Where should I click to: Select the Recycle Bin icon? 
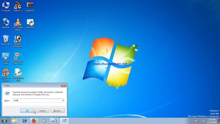point(6,40)
